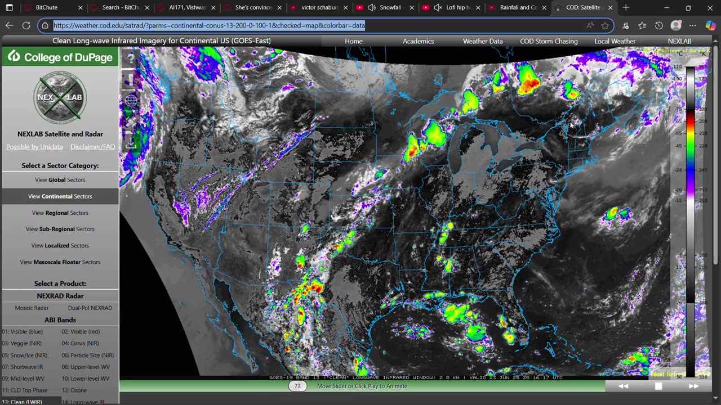Open a new browser tab
Viewport: 721px width, 405px height.
click(626, 8)
